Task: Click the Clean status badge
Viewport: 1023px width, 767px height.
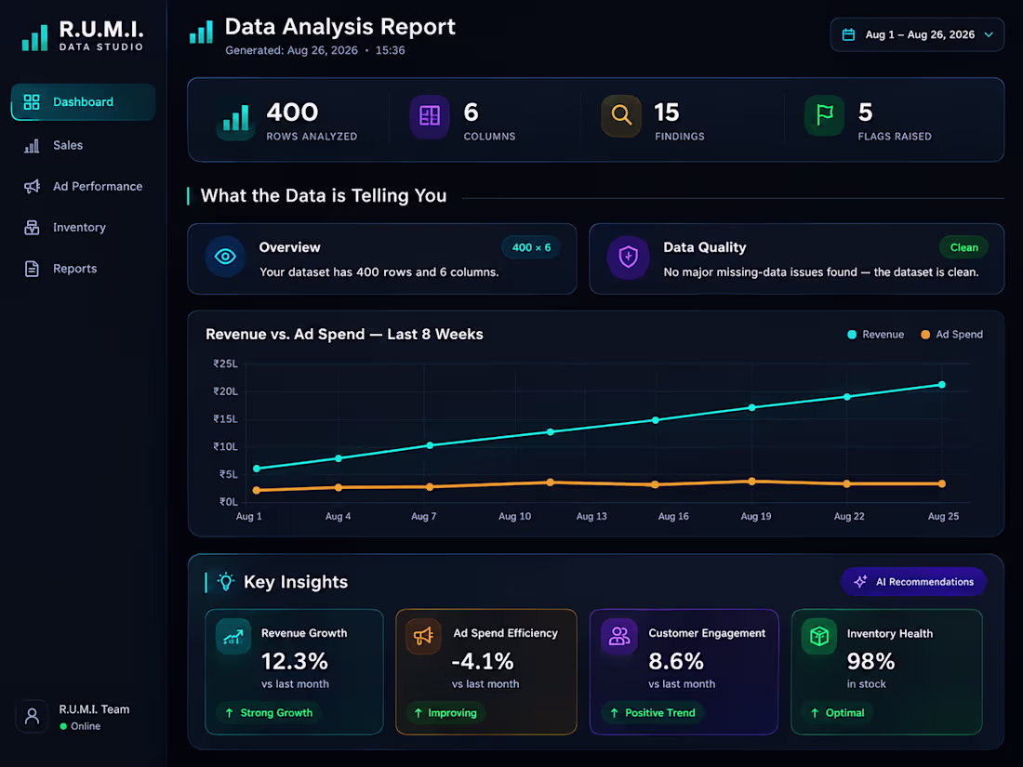Action: coord(963,248)
